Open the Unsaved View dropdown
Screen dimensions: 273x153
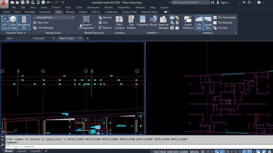click(x=54, y=17)
